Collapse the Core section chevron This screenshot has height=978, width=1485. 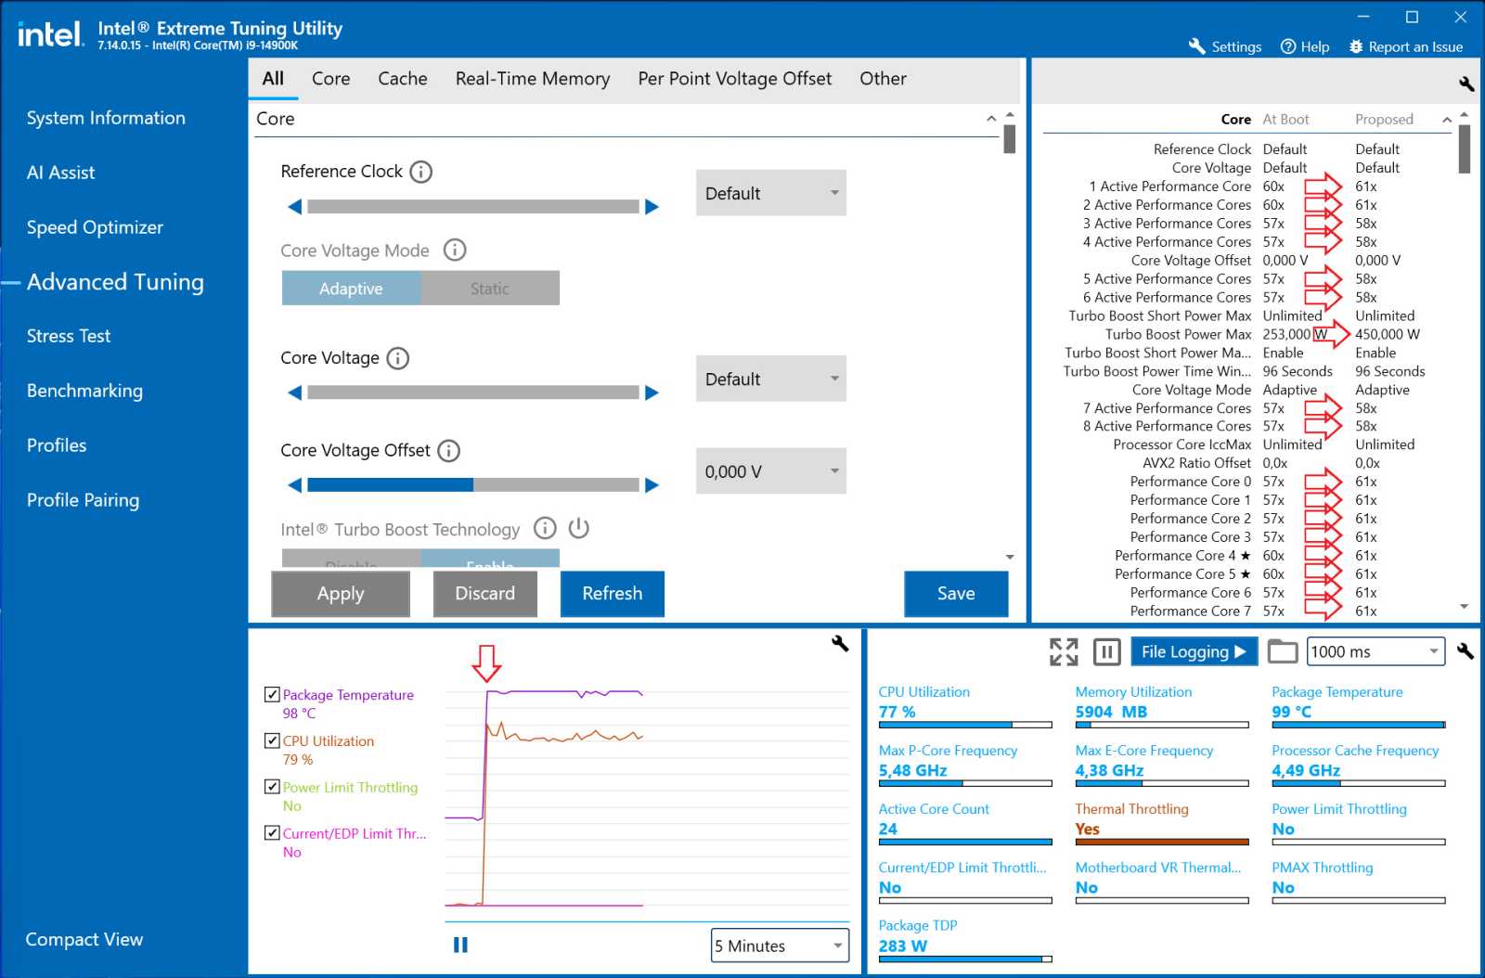point(991,119)
